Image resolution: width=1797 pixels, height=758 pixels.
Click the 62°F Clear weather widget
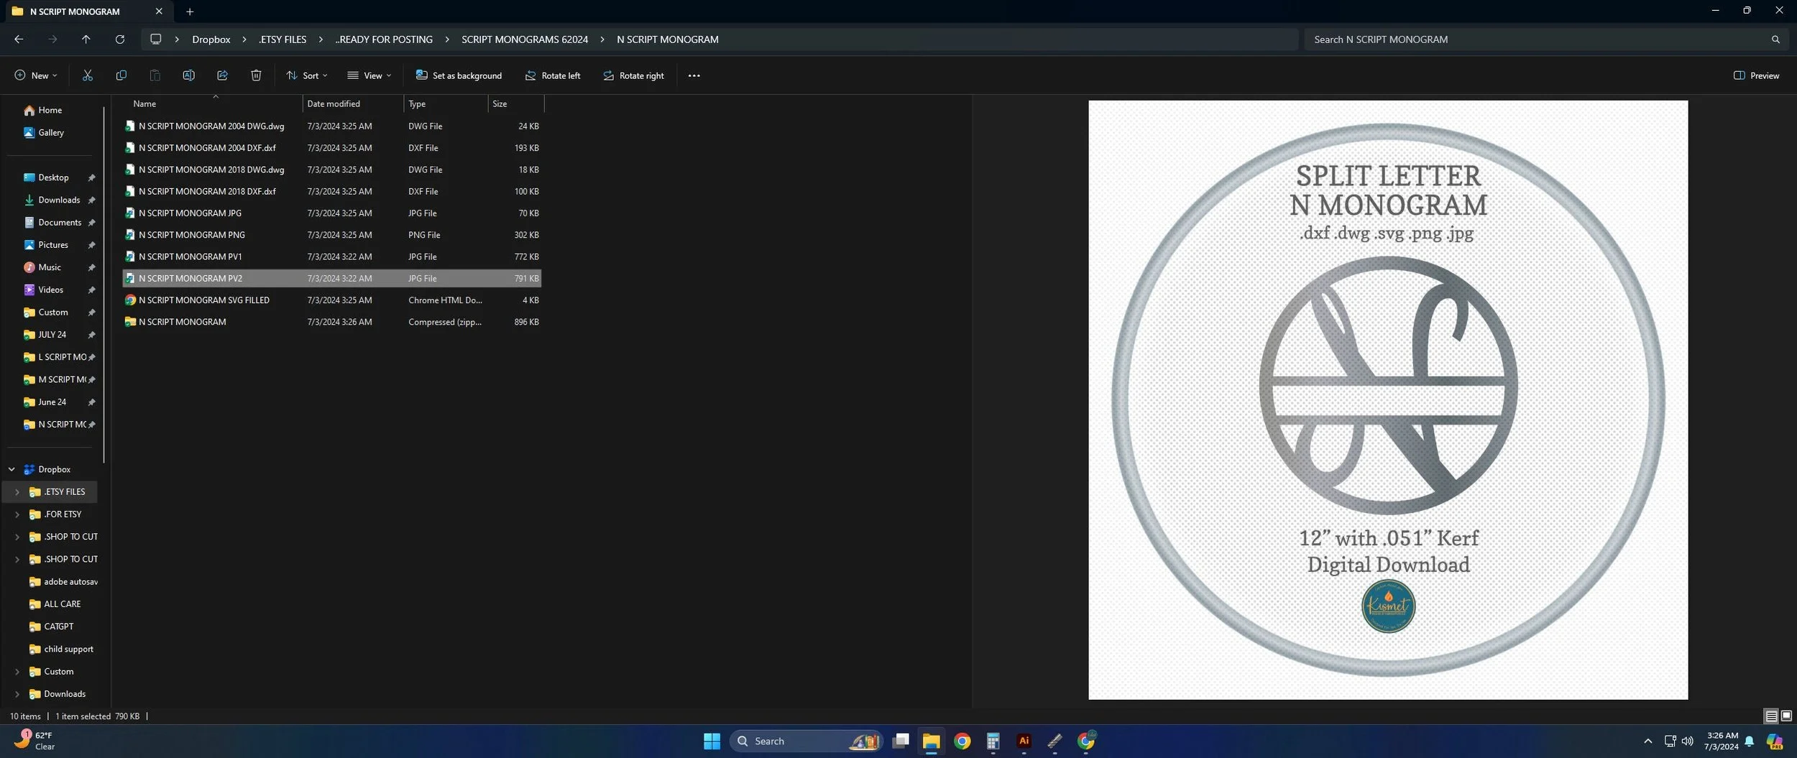pos(36,741)
